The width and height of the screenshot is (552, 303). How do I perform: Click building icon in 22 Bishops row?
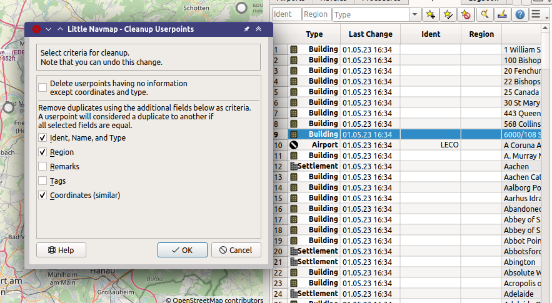coord(294,81)
